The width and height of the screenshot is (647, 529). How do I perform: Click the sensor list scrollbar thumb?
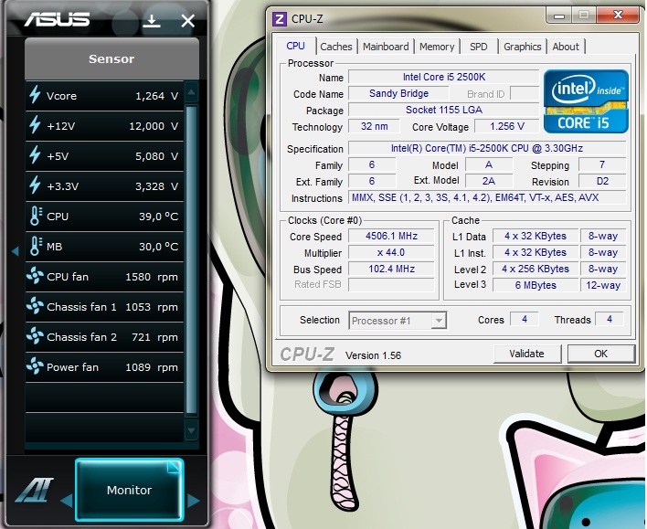coord(191,259)
